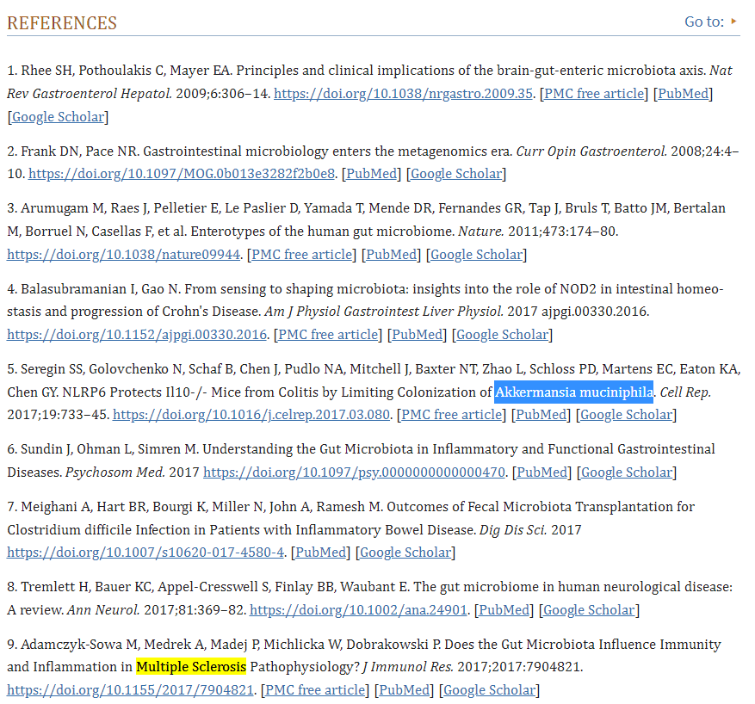Open PubMed link for Frank reference

coord(371,174)
